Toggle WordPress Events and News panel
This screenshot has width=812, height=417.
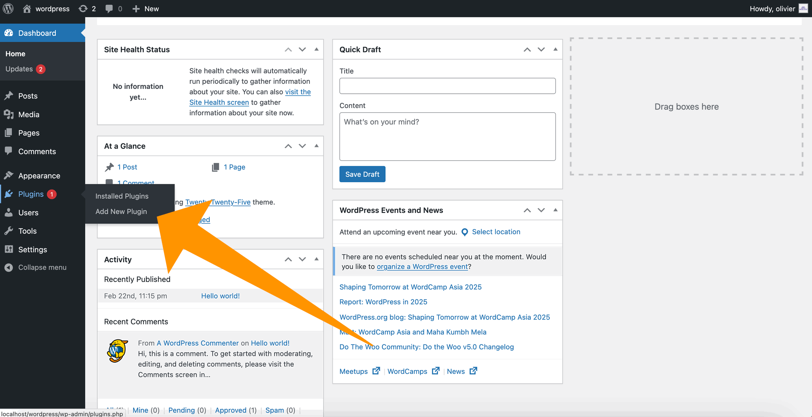(x=555, y=210)
